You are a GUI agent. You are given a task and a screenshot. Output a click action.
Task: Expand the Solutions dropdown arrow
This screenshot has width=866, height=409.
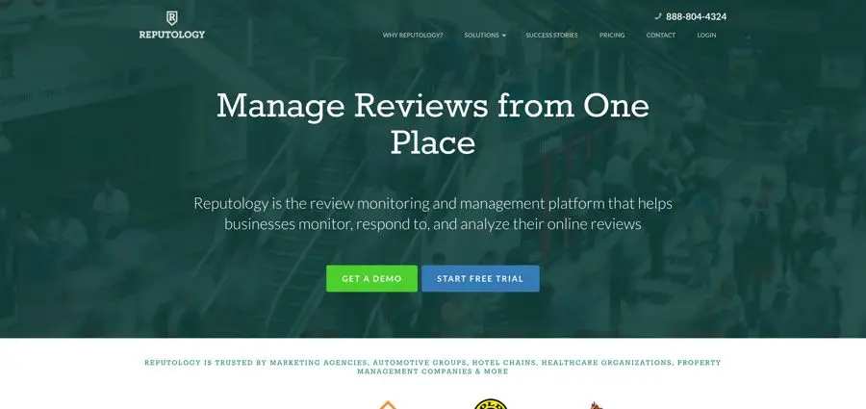[504, 36]
